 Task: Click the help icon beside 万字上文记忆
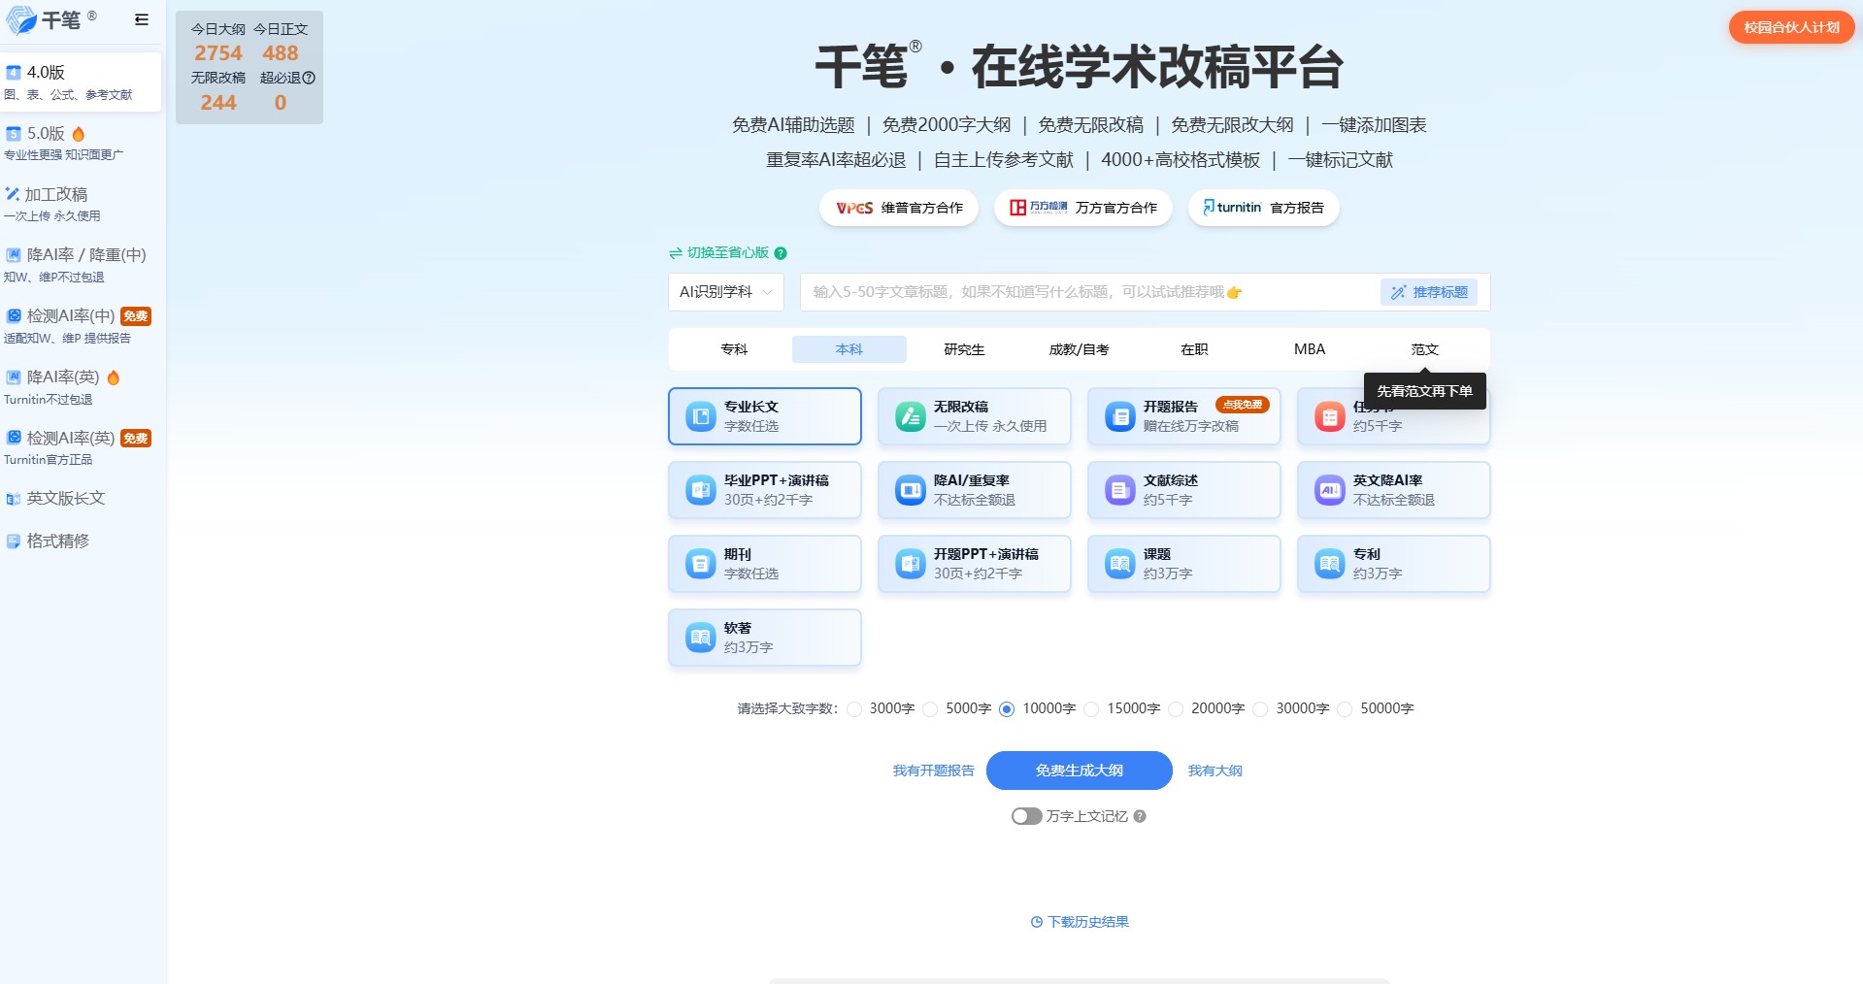(1140, 816)
